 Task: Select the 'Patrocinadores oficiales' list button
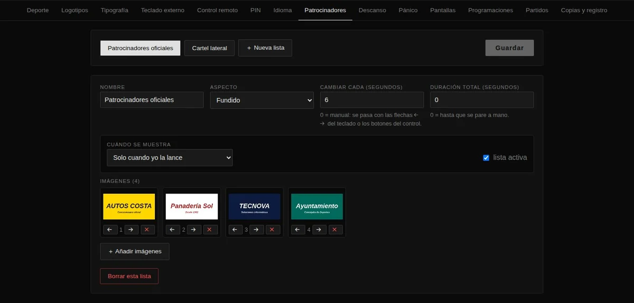(x=141, y=48)
